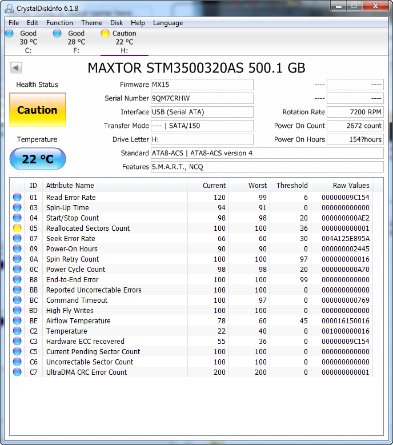
Task: Click the Attribute Name column header
Action: click(x=115, y=185)
